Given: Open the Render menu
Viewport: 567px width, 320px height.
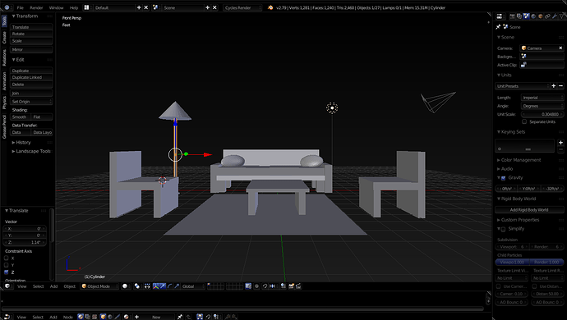Looking at the screenshot, I should pos(36,7).
